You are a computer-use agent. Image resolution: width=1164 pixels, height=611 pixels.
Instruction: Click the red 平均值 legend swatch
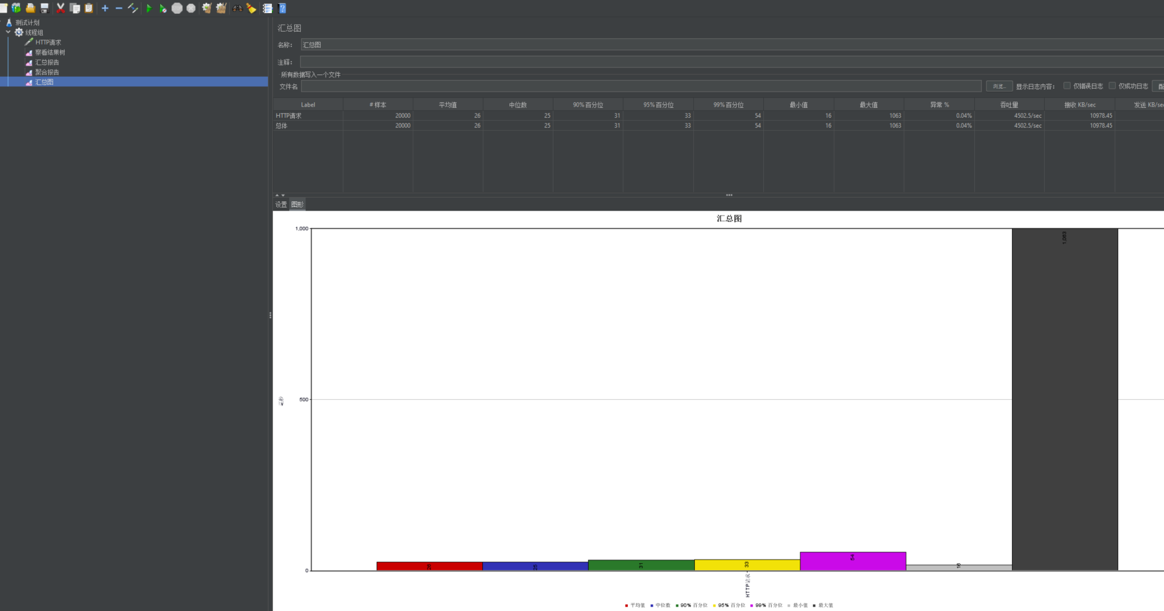[x=627, y=605]
